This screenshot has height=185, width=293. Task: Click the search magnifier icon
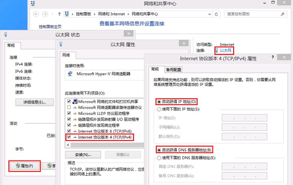282,14
